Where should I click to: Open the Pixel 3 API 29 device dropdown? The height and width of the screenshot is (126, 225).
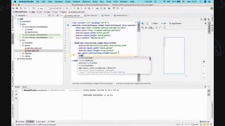click(56, 8)
